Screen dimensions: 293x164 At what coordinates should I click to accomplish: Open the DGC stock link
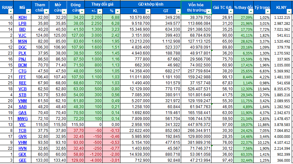click(22, 47)
